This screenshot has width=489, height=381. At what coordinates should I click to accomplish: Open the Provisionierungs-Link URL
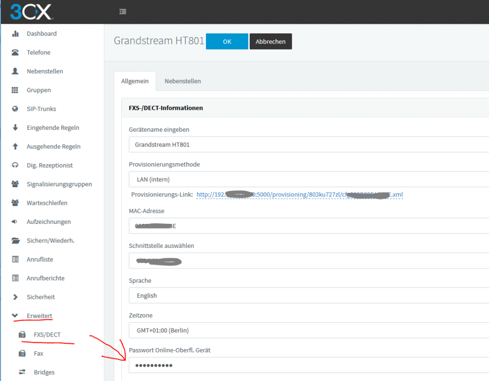(300, 194)
